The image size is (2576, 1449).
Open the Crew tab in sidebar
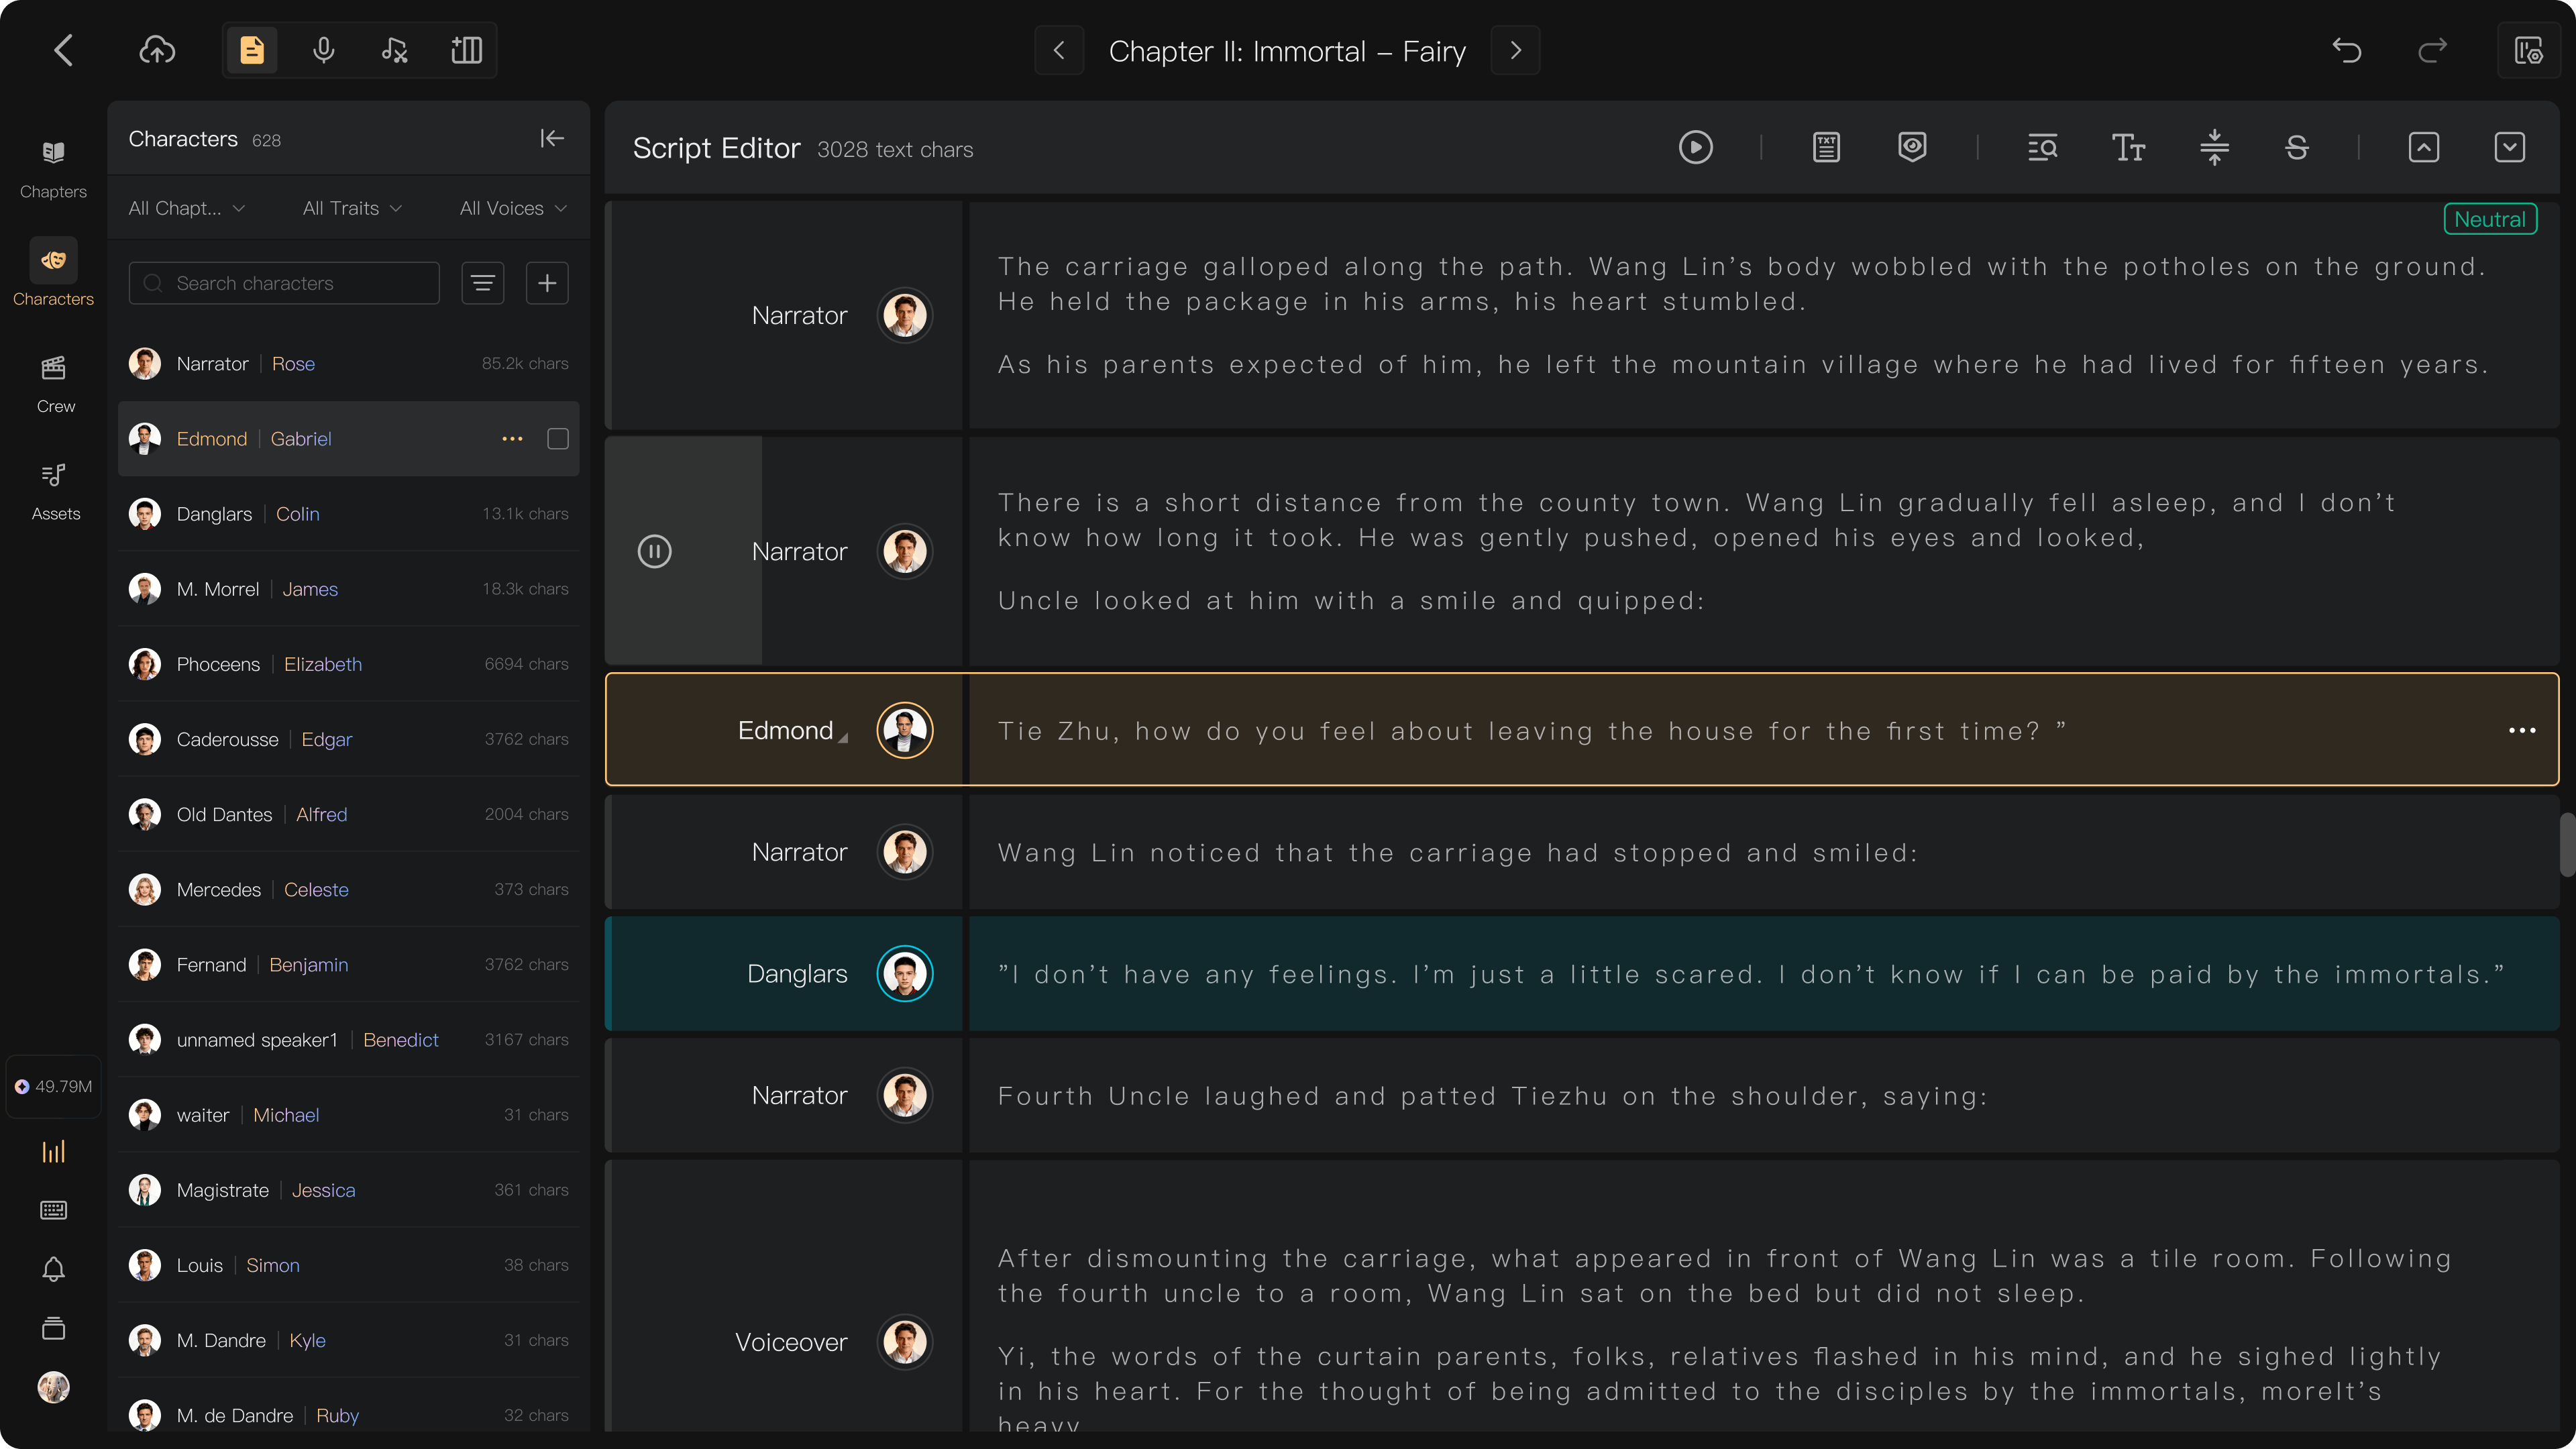54,383
